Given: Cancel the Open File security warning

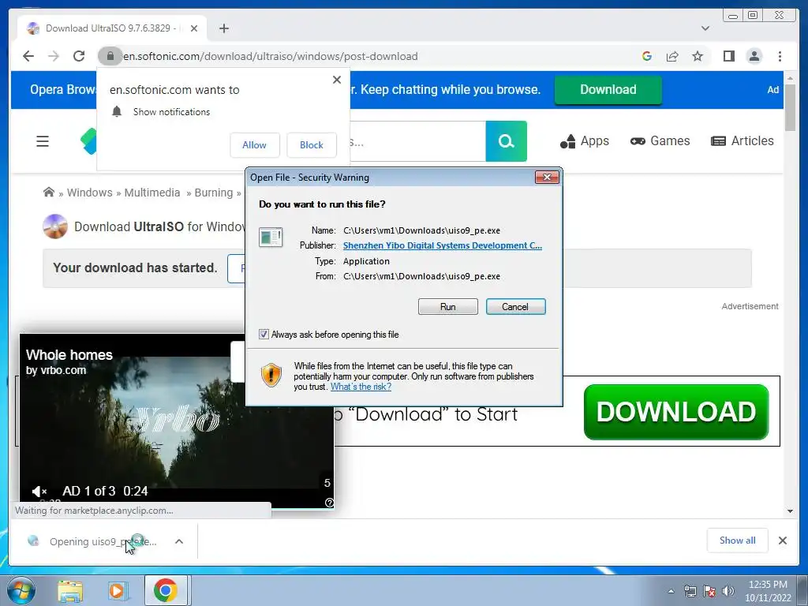Looking at the screenshot, I should tap(515, 307).
